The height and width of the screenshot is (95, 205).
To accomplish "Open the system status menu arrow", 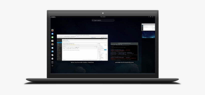I will tap(154, 17).
